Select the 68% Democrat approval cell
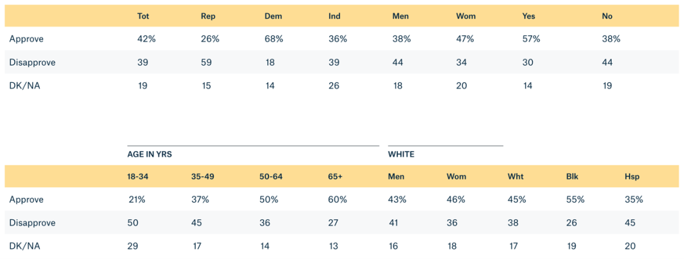Image resolution: width=684 pixels, height=259 pixels. coord(274,39)
